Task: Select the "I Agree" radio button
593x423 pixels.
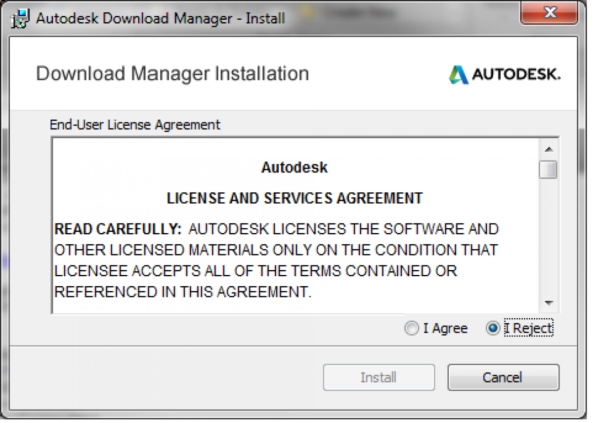Action: pos(411,329)
